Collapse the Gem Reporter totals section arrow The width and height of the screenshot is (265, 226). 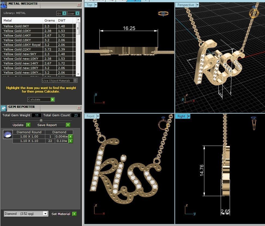[41, 120]
